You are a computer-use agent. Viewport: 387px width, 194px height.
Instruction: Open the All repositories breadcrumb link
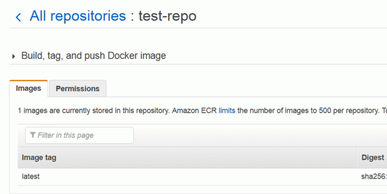click(78, 16)
